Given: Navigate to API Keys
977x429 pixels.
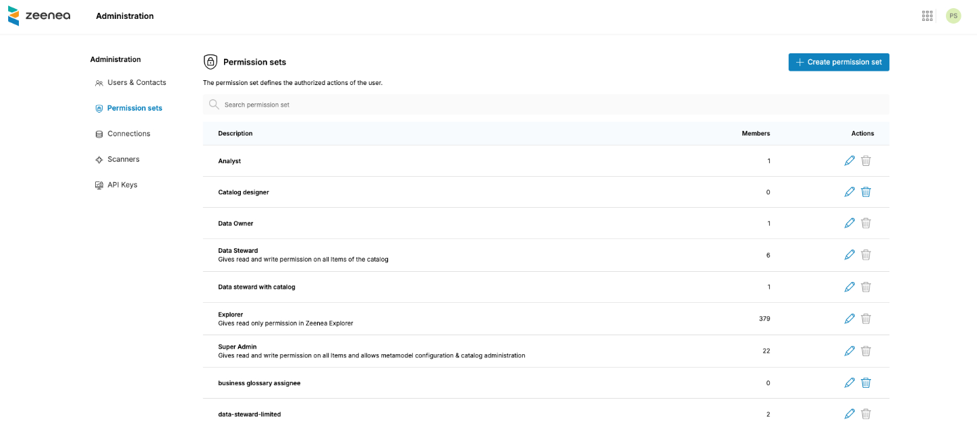Looking at the screenshot, I should pyautogui.click(x=122, y=185).
